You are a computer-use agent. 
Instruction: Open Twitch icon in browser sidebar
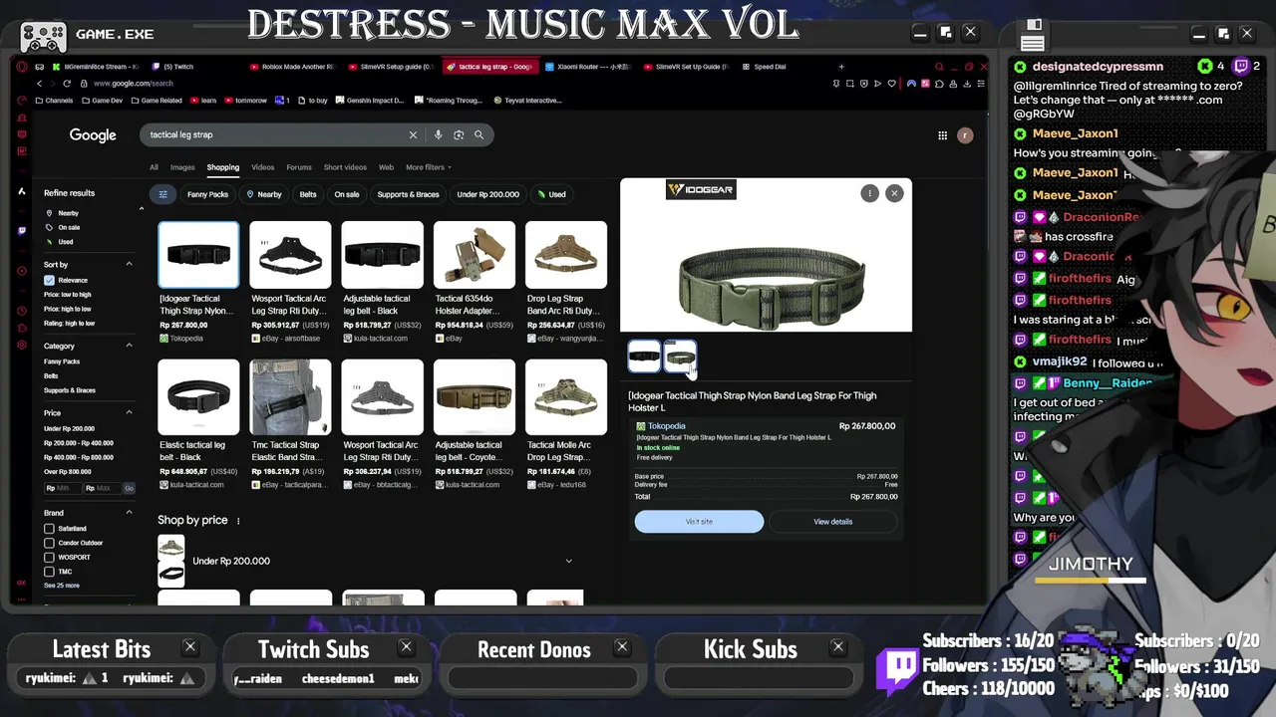(22, 231)
